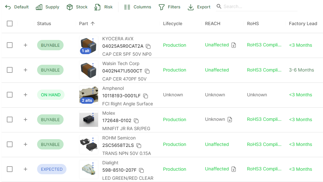Click part number 04025A5R0CAT2A
Viewport: 323px width, 182px height.
click(123, 46)
